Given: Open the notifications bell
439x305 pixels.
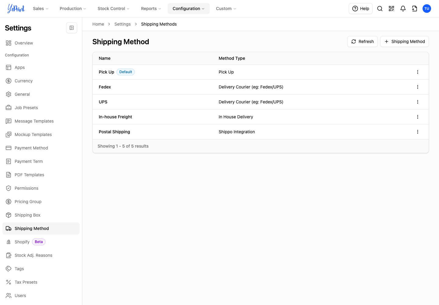Looking at the screenshot, I should coord(403,9).
